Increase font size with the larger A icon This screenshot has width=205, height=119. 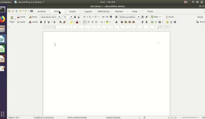coord(75,17)
